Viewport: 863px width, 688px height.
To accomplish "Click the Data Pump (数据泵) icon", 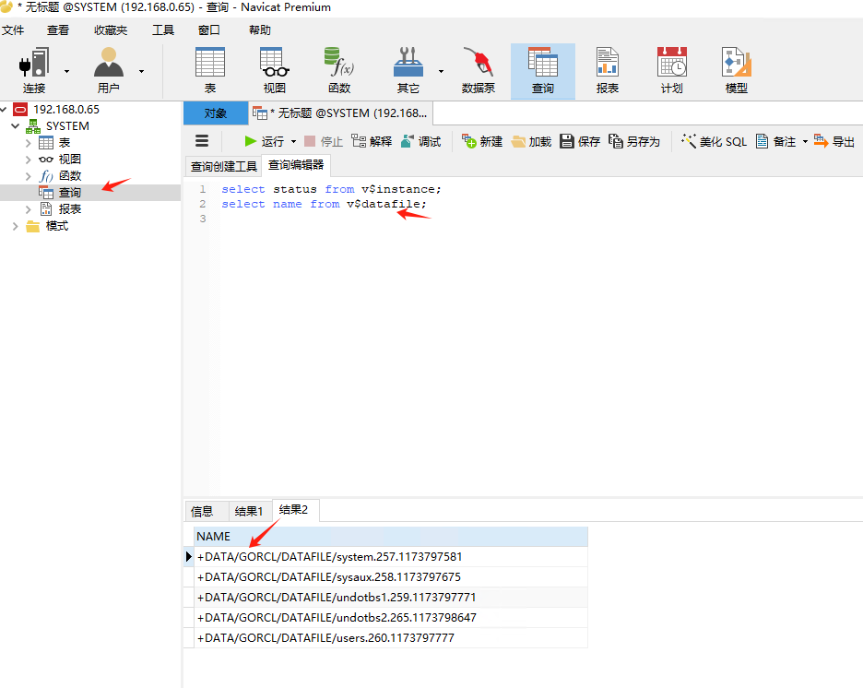I will point(479,62).
